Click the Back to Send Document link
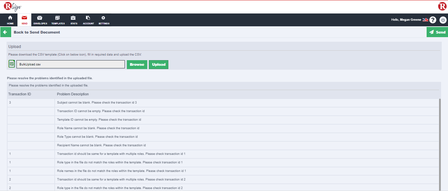Image resolution: width=448 pixels, height=191 pixels. (x=37, y=32)
